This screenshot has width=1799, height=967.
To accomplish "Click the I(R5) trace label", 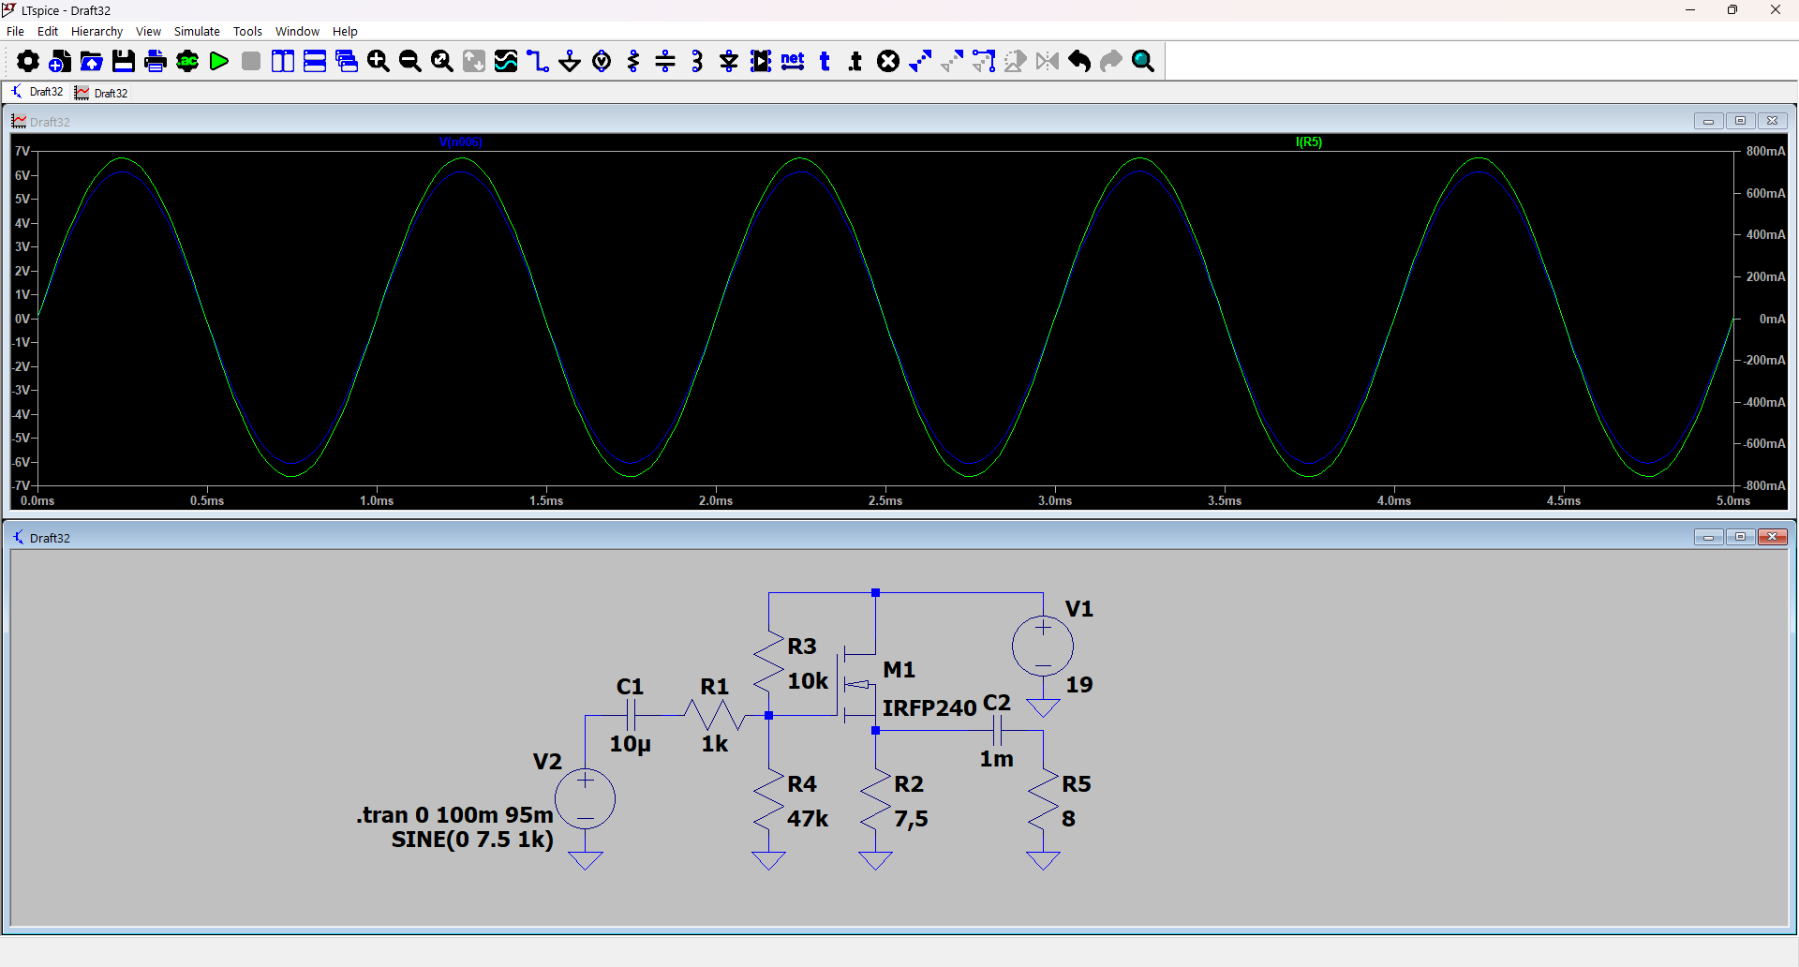I will click(1309, 142).
